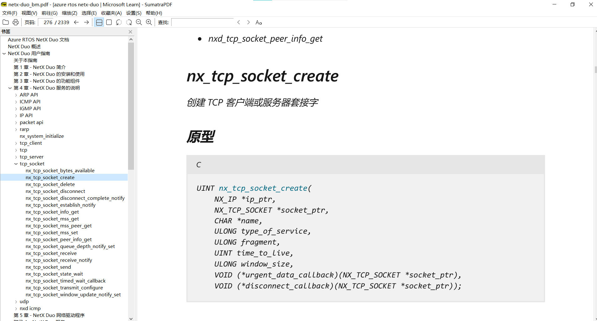Expand the tcp_server node
The image size is (597, 321).
(x=16, y=157)
